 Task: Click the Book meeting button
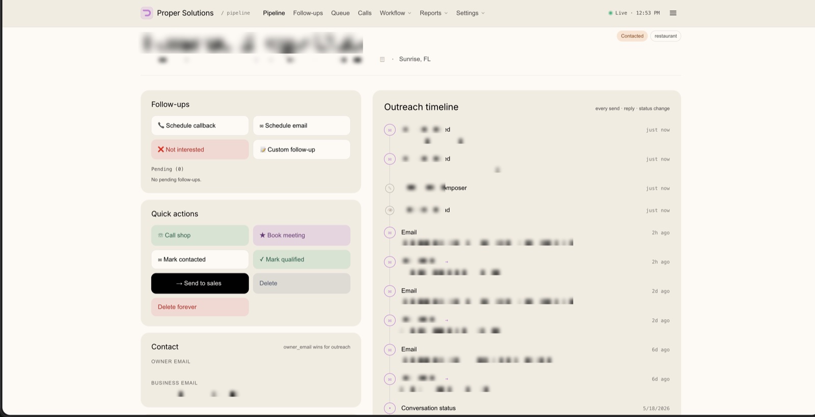click(302, 235)
